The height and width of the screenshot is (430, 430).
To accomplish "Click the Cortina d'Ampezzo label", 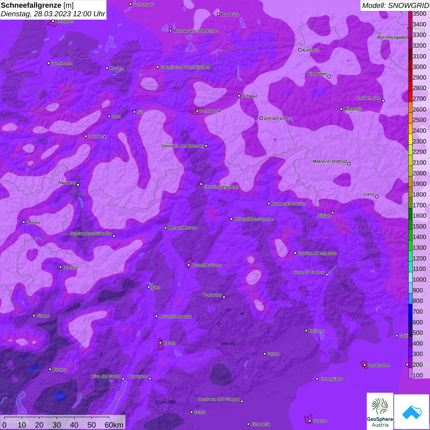I will [317, 253].
